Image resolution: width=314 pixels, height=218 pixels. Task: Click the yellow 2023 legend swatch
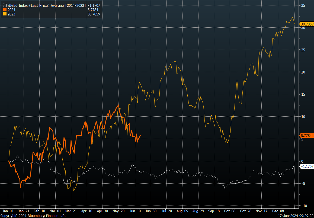coord(5,14)
